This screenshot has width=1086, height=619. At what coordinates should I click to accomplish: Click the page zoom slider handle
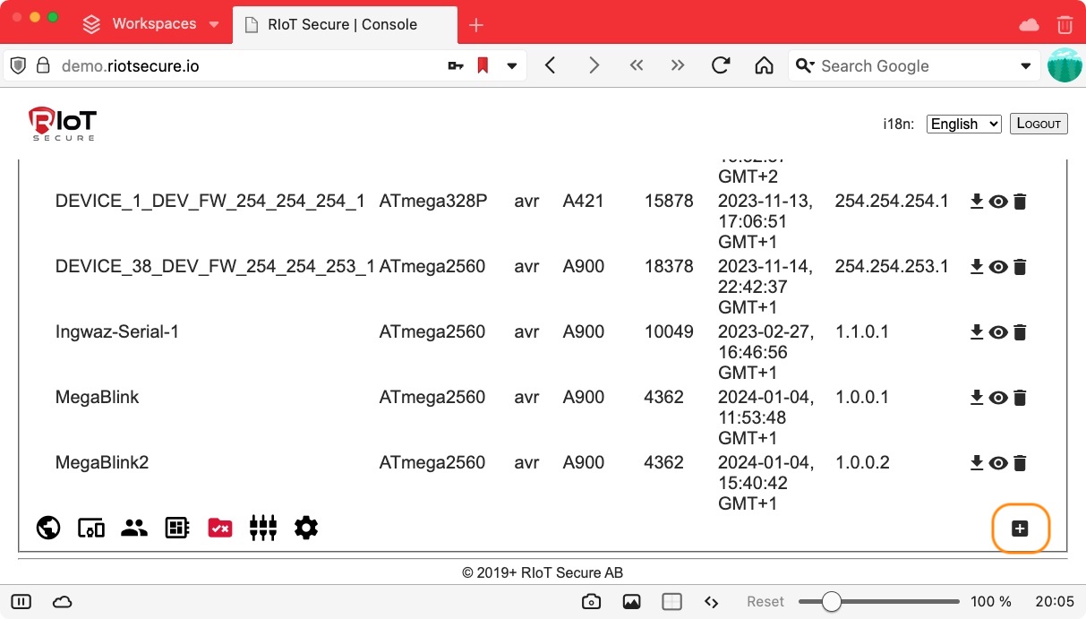coord(832,602)
